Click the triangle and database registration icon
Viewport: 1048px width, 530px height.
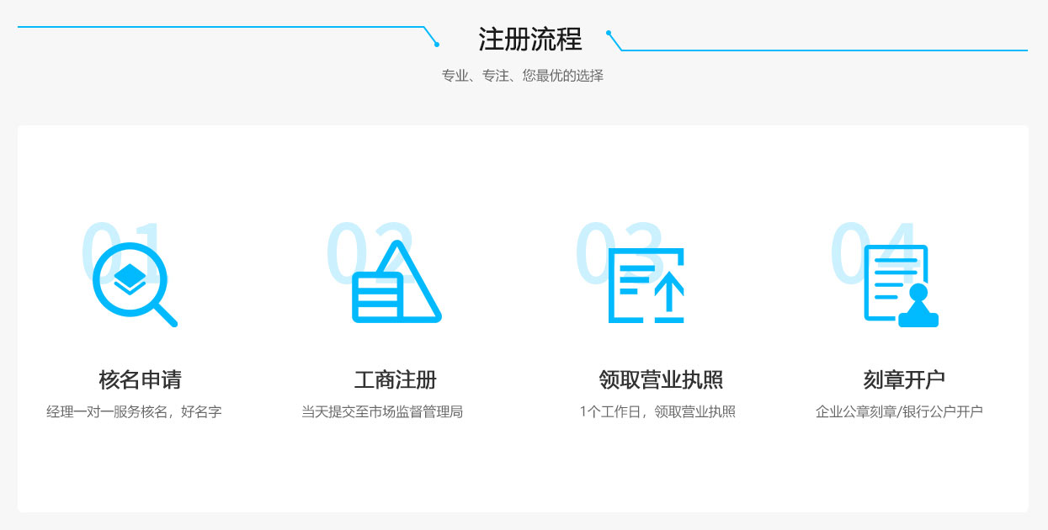click(x=396, y=284)
